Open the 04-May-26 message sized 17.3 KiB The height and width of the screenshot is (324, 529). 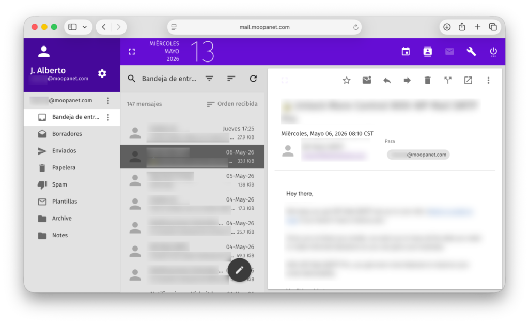pos(192,204)
